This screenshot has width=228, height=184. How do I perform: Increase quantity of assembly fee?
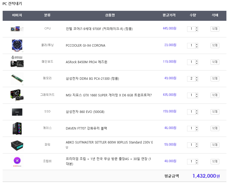(197, 160)
